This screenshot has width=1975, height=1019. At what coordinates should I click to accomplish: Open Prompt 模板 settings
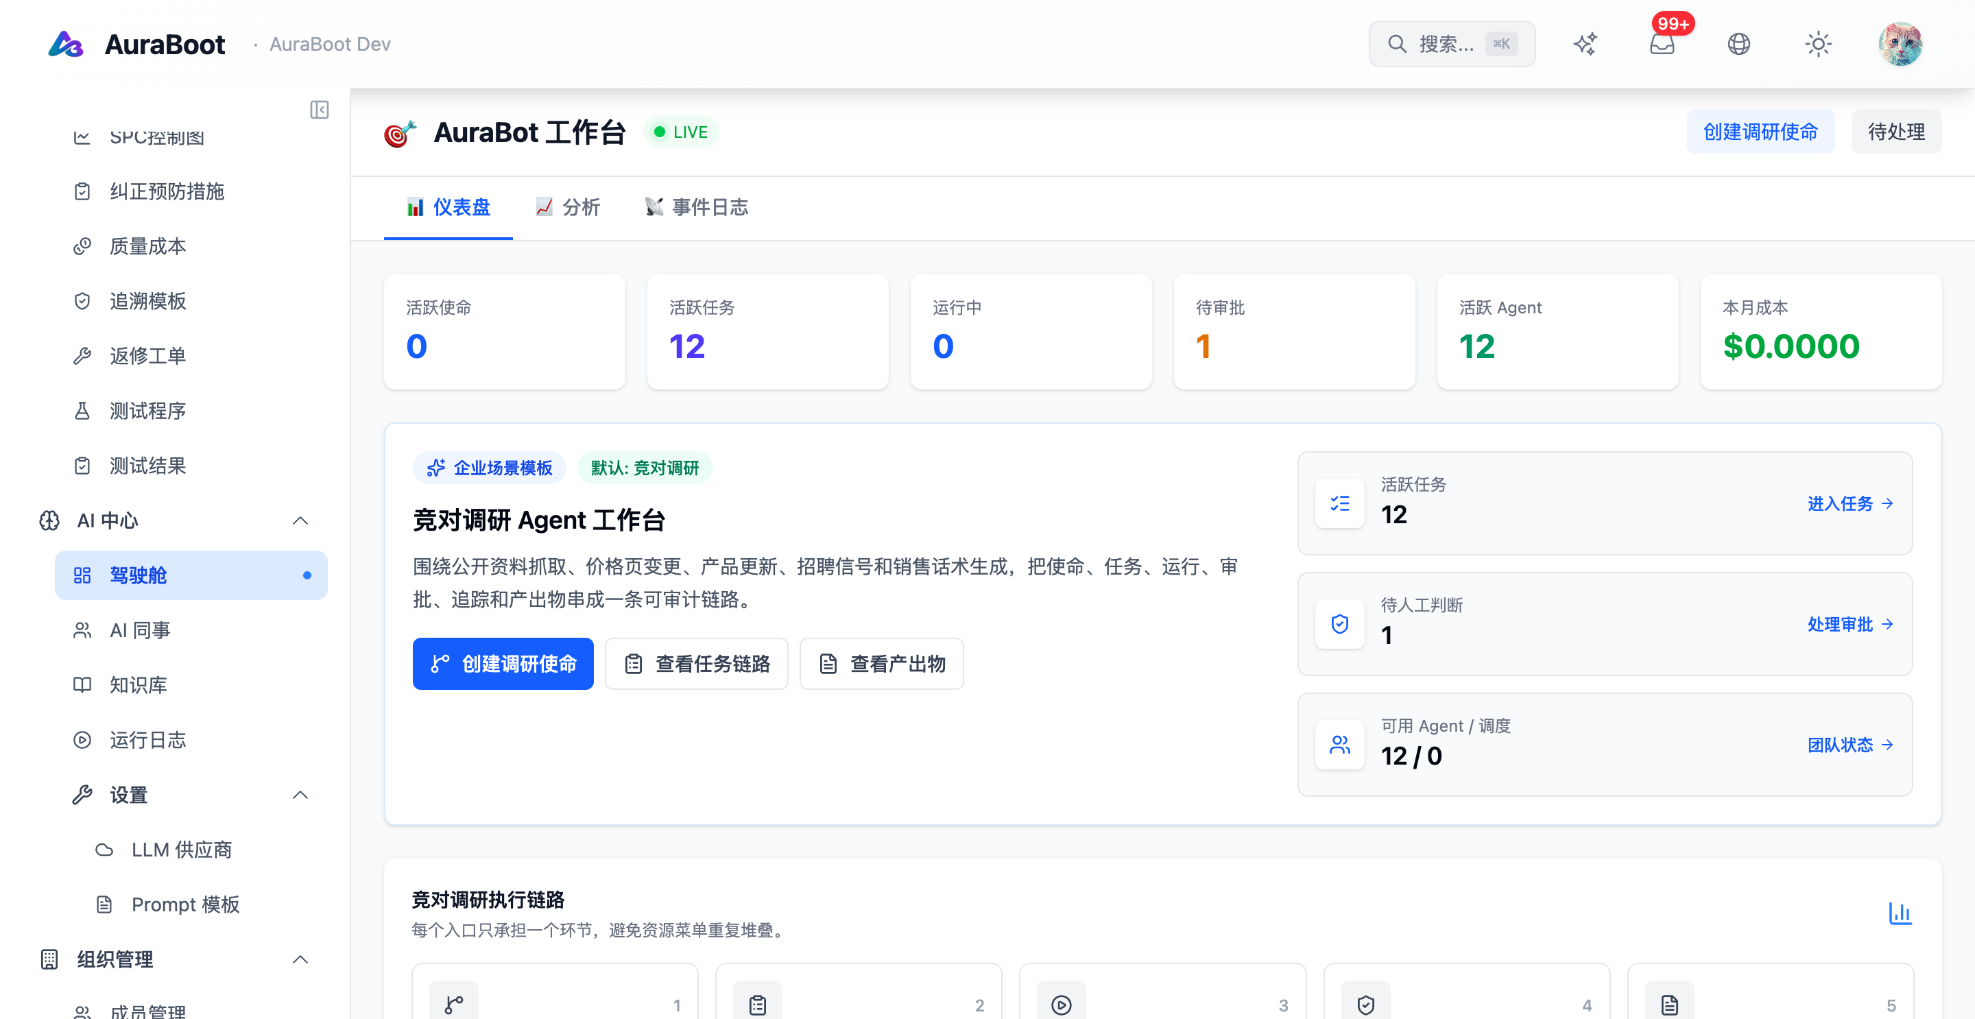coord(202,904)
